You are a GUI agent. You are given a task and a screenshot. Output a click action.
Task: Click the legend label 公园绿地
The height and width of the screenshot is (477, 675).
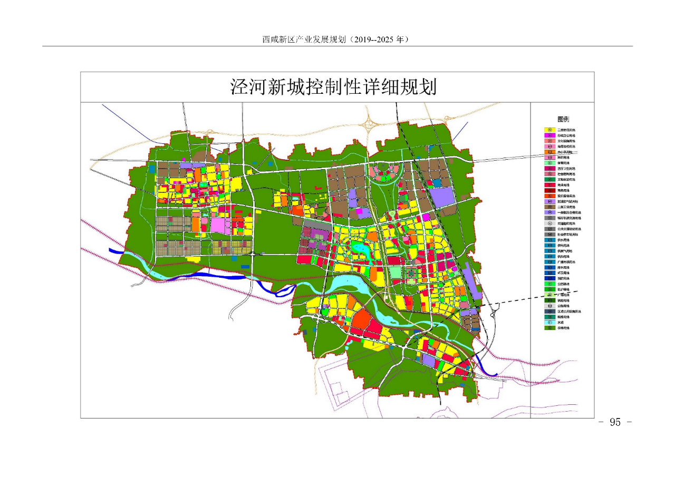coord(564,284)
